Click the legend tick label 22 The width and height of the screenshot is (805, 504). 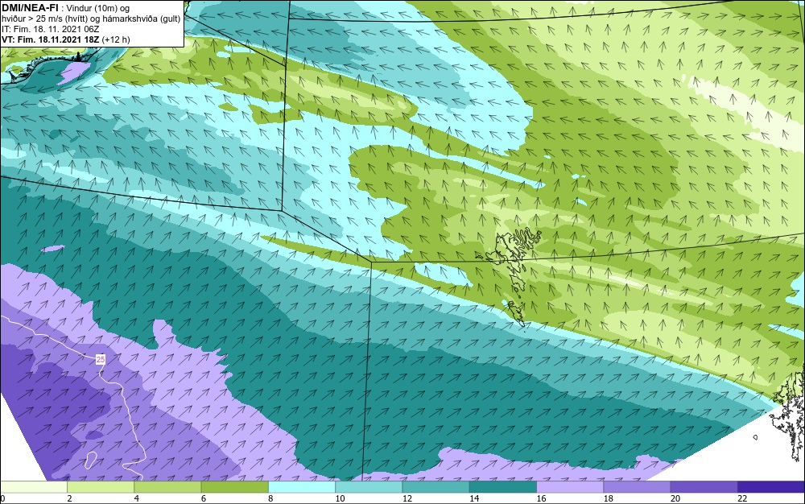tap(742, 498)
